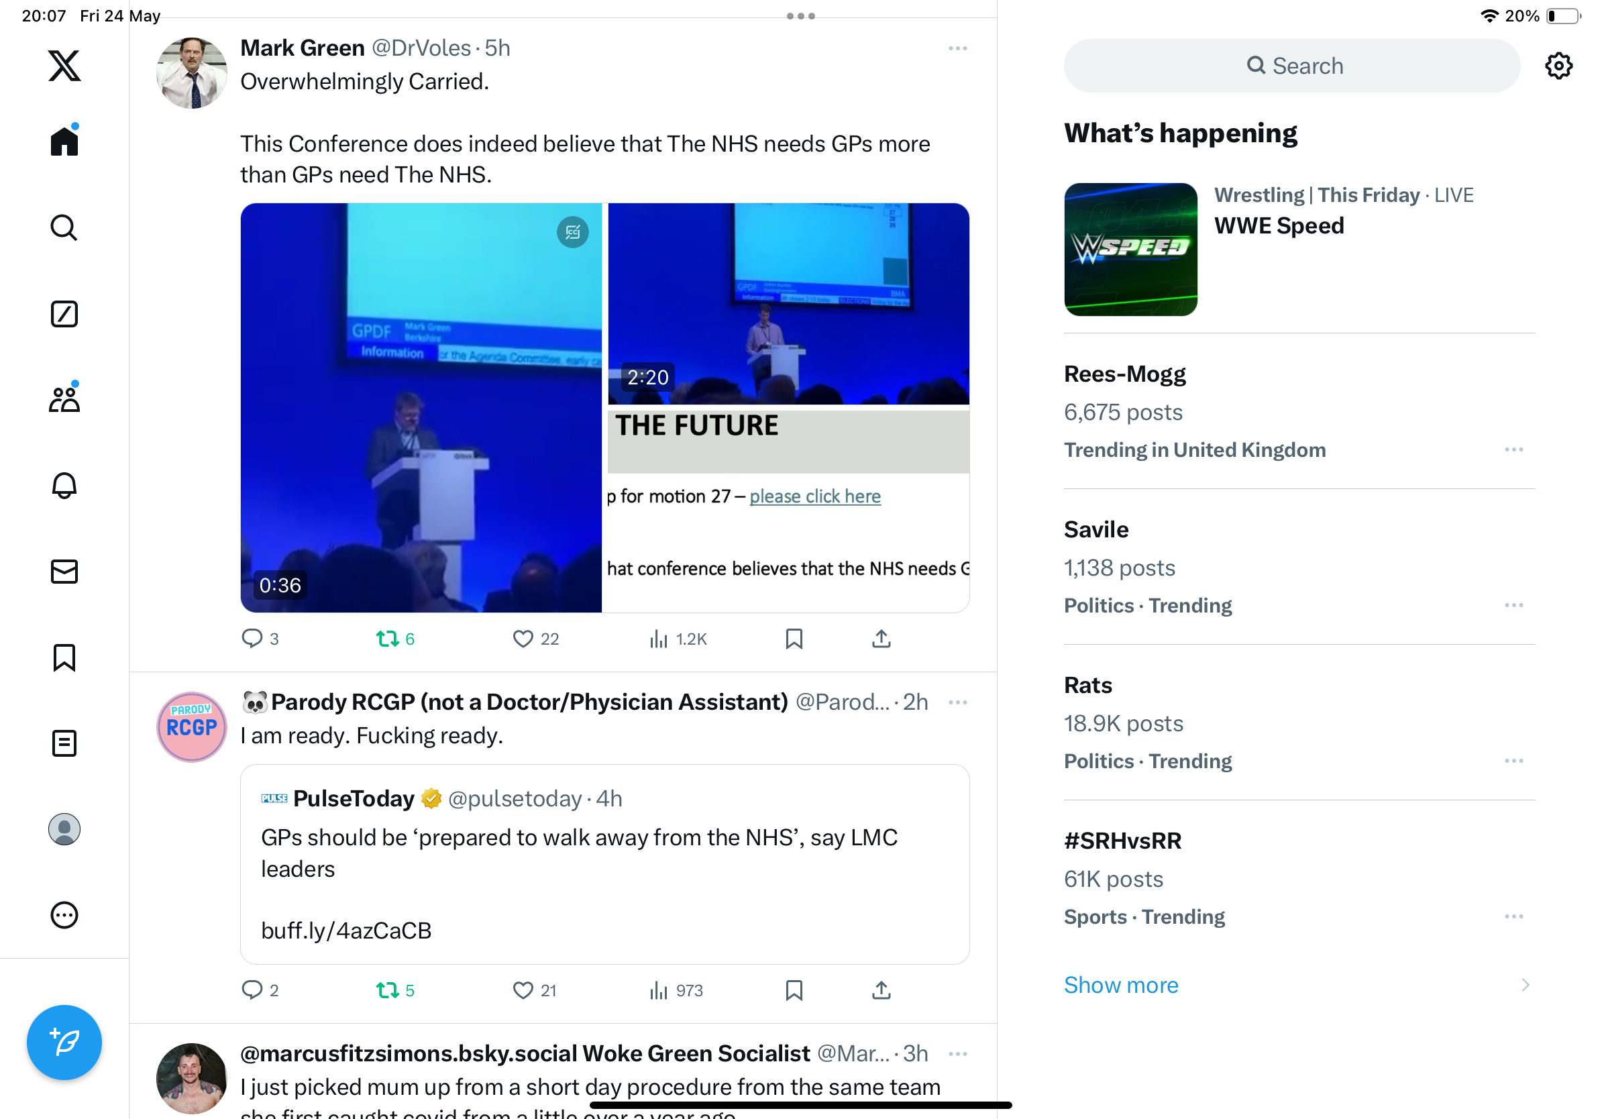The width and height of the screenshot is (1602, 1119).
Task: Tap the 20:07 clock in status bar
Action: [x=44, y=15]
